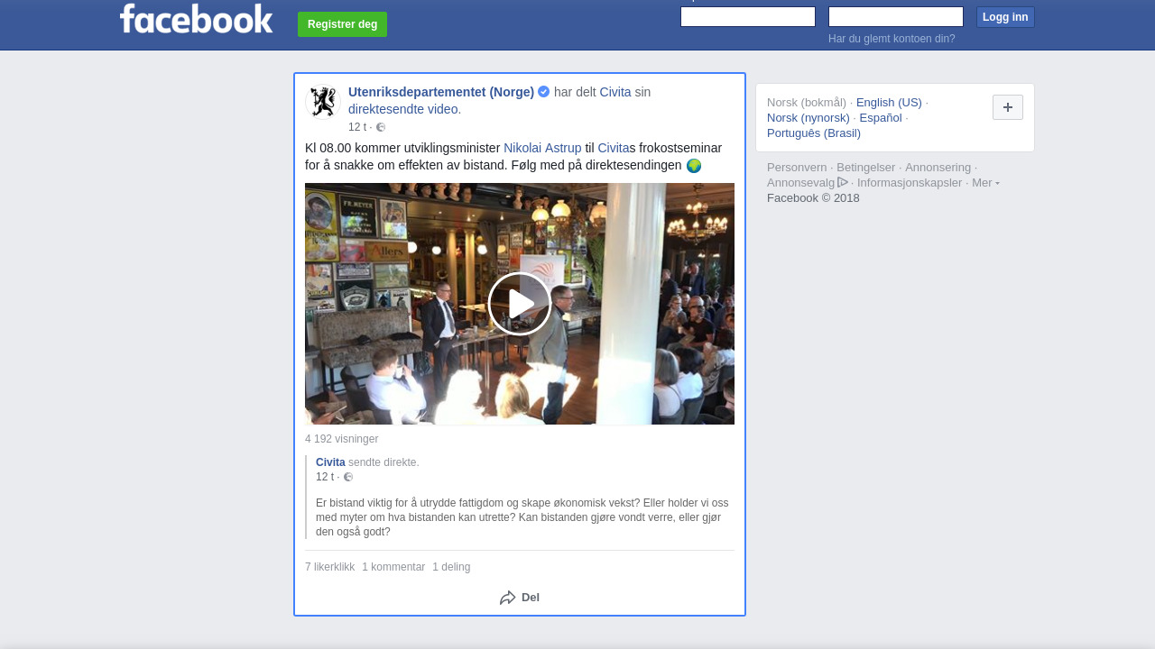Click Registrer deg button
The height and width of the screenshot is (649, 1155).
tap(342, 24)
